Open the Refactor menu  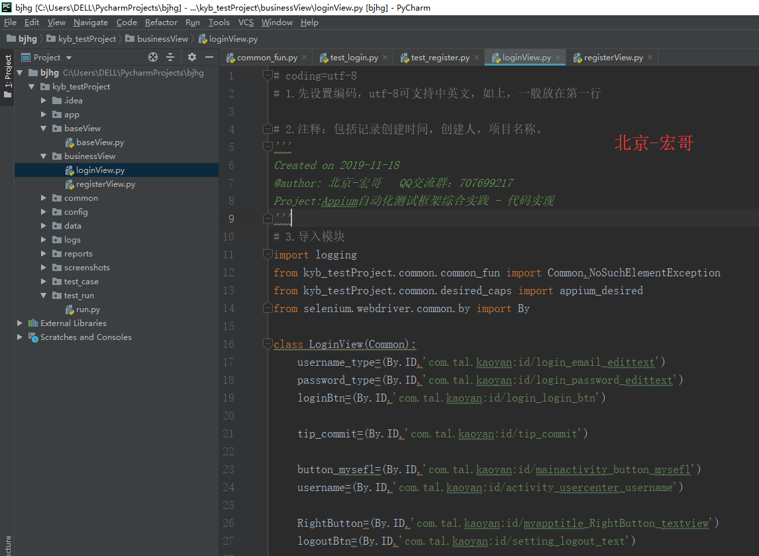pos(161,22)
